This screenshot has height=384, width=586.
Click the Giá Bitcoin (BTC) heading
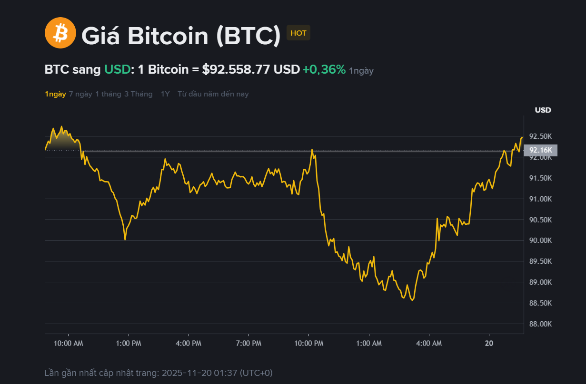(x=181, y=36)
